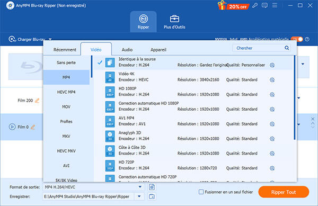This screenshot has height=206, width=318.
Task: Open the output folder icon
Action: pyautogui.click(x=152, y=196)
